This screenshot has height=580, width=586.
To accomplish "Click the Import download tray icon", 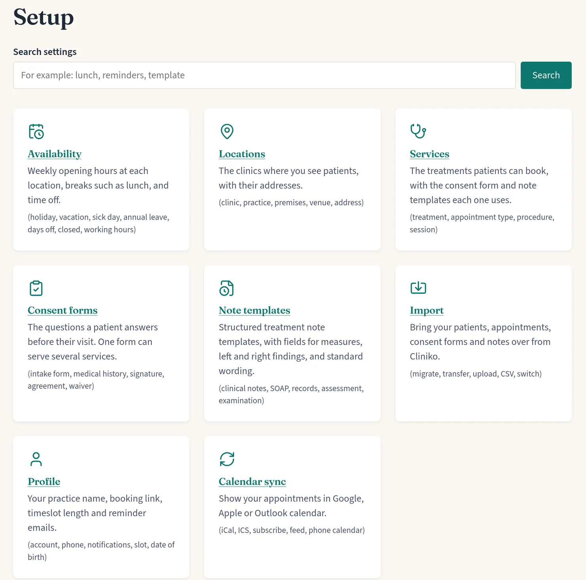I will coord(418,288).
